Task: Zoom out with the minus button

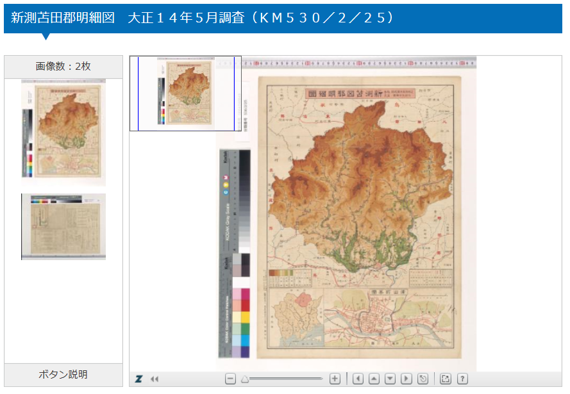Action: (231, 379)
